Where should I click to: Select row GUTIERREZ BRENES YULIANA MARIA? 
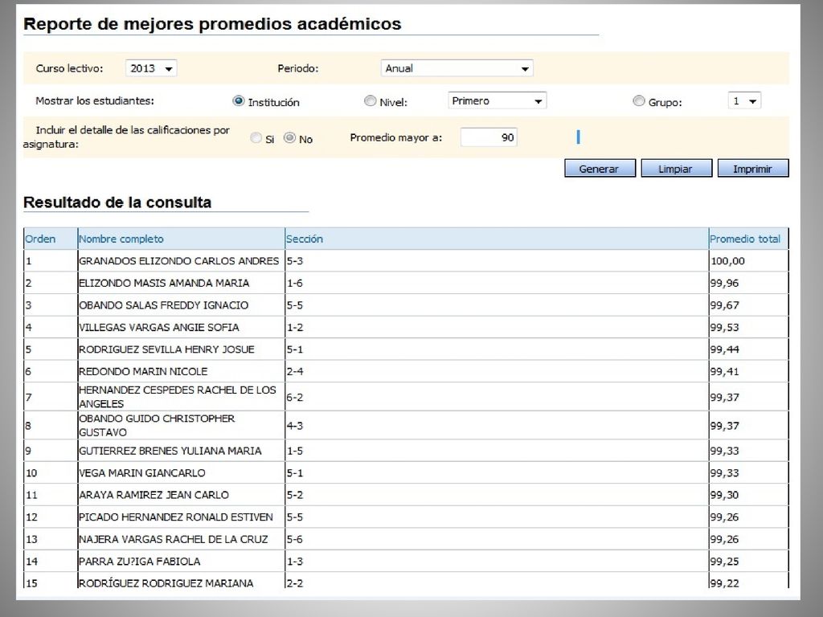tap(406, 451)
